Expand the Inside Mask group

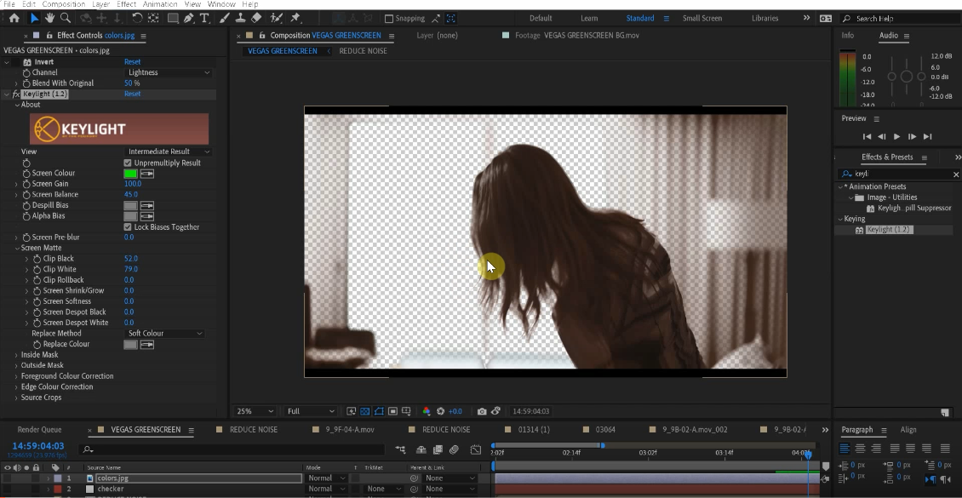[16, 355]
